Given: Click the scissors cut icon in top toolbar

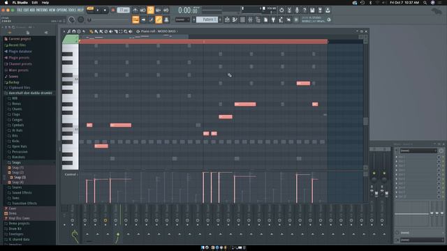Looking at the screenshot, I should tap(289, 10).
